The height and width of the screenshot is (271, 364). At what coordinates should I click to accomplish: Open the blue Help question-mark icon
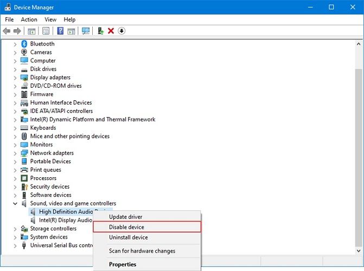pos(60,31)
